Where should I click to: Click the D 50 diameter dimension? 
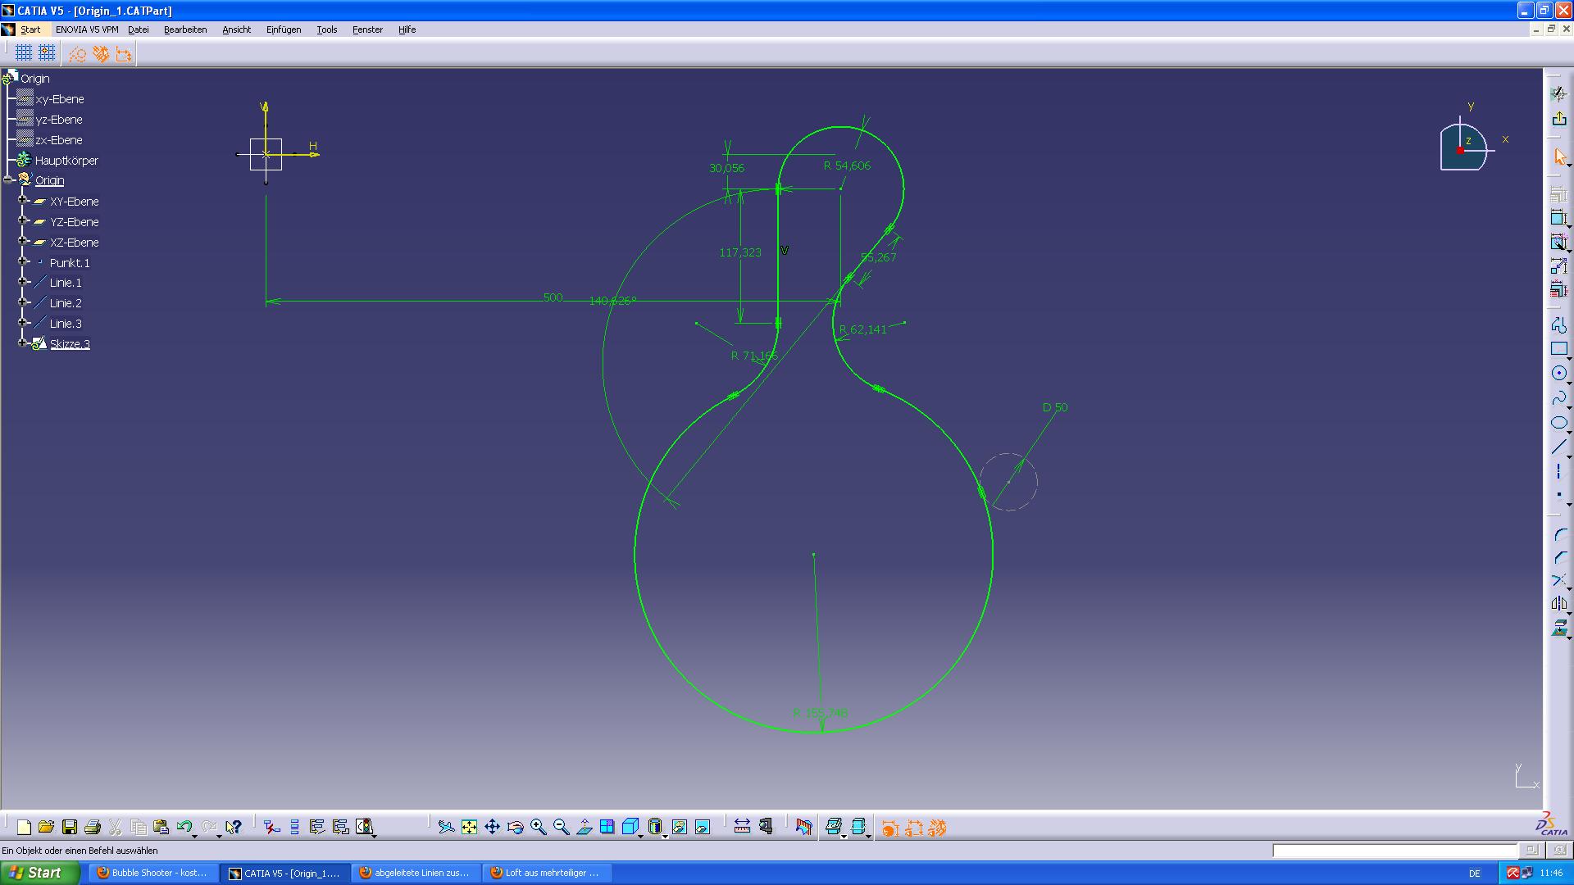coord(1055,407)
